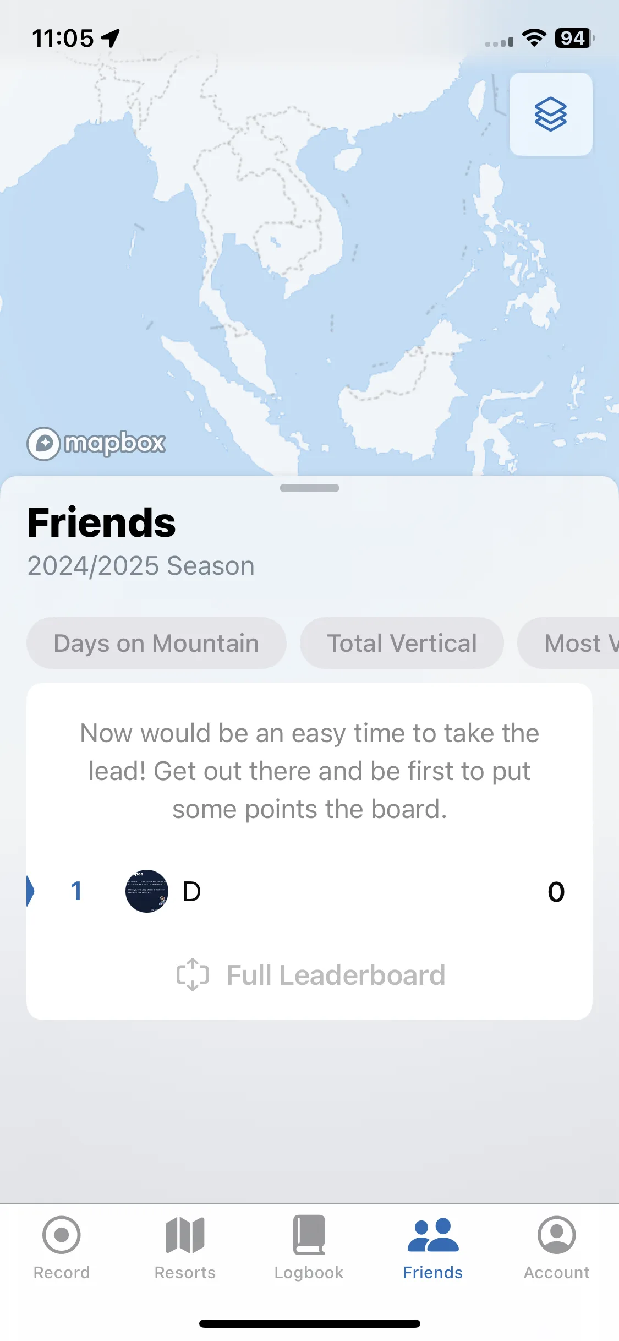Tap D's profile avatar thumbnail
Screen dimensions: 619x1341
[147, 891]
